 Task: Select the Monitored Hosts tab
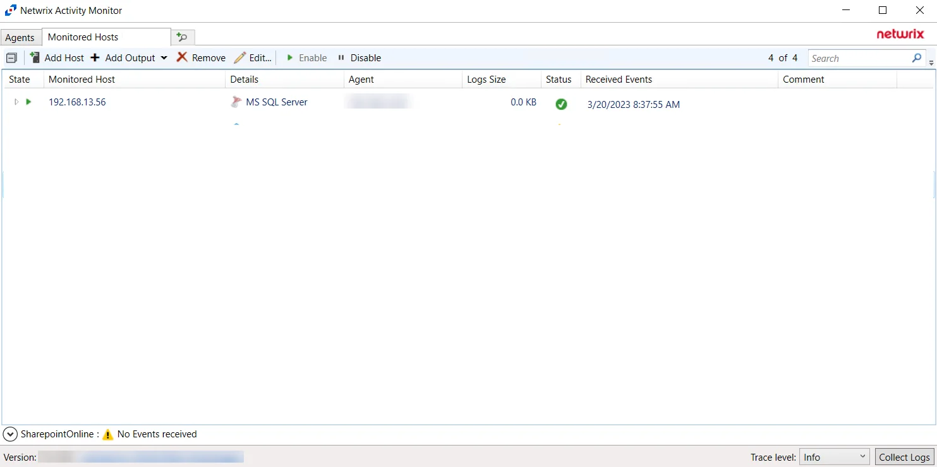(106, 37)
